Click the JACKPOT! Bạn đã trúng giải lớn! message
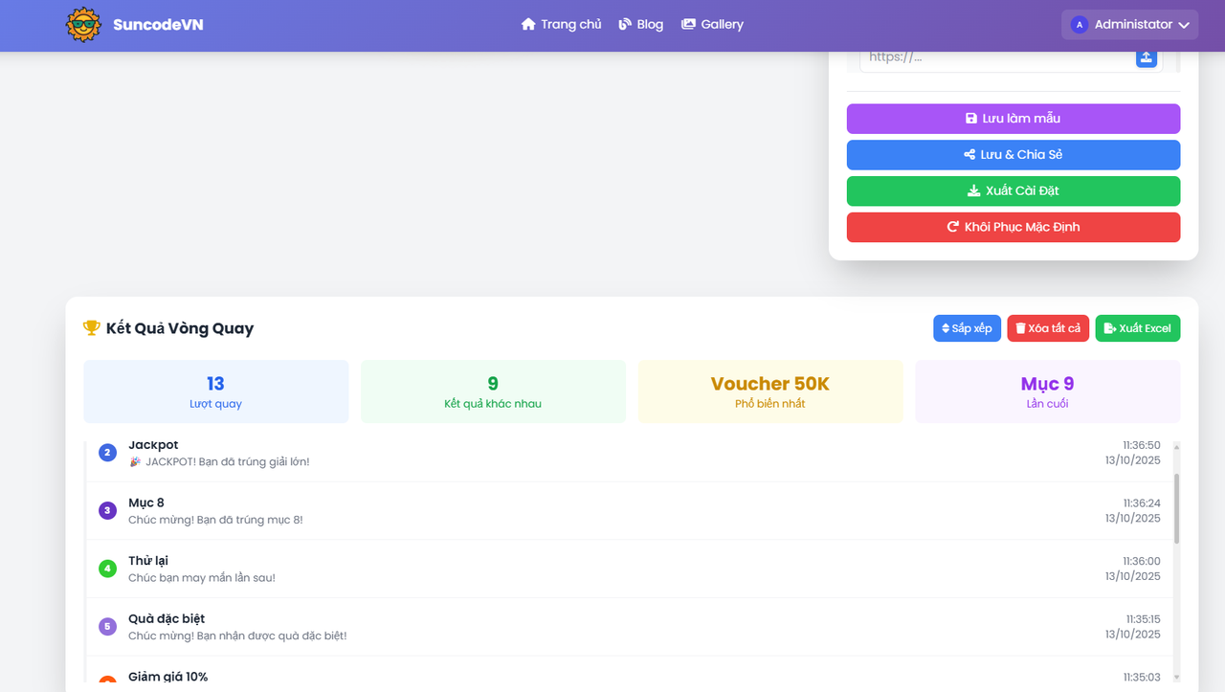This screenshot has width=1225, height=692. [219, 462]
